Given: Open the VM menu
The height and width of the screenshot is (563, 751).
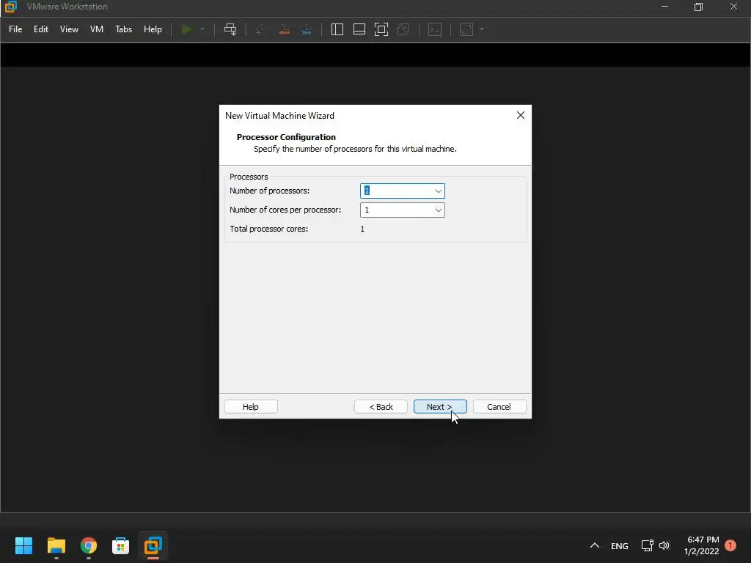Looking at the screenshot, I should (97, 29).
